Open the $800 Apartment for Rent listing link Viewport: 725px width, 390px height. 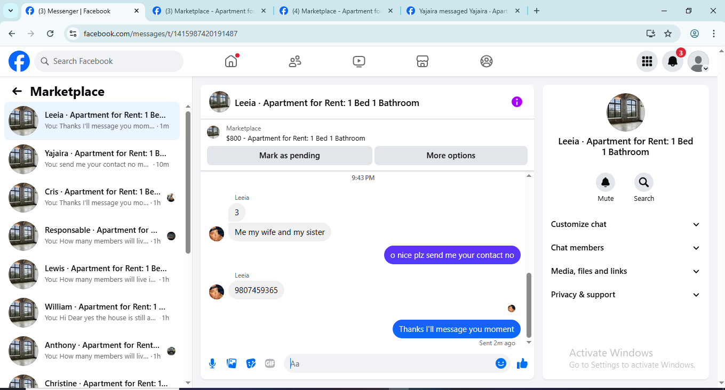[296, 138]
